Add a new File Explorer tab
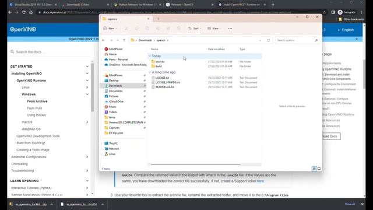 tap(159, 19)
